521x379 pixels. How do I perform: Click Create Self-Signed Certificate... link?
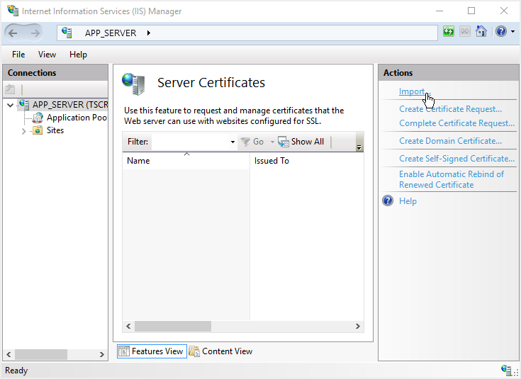click(457, 159)
